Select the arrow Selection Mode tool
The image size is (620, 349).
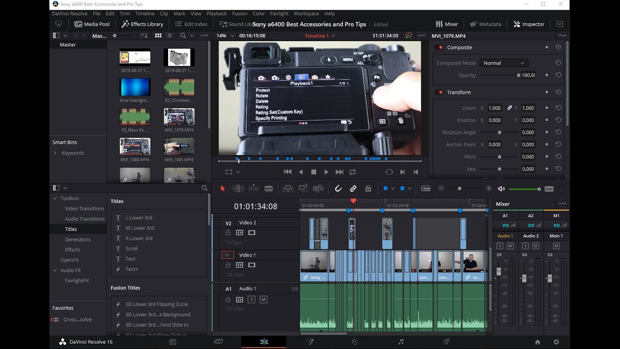[x=223, y=189]
